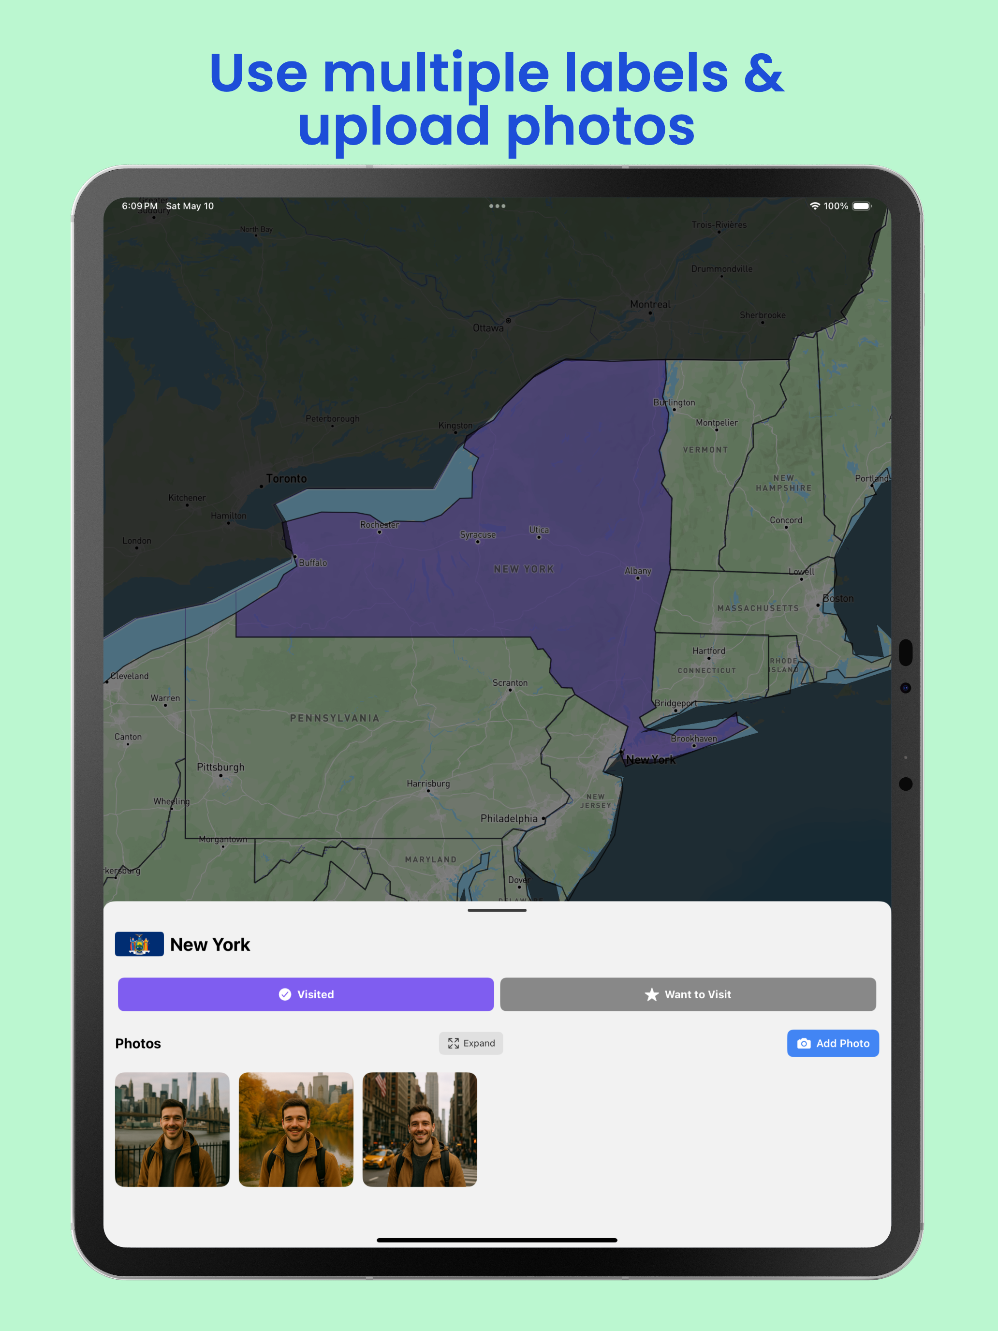Open the street photo with yellow taxi
Viewport: 998px width, 1331px height.
(x=420, y=1129)
